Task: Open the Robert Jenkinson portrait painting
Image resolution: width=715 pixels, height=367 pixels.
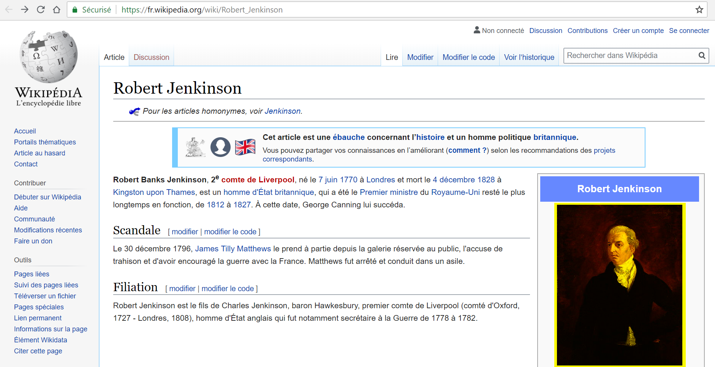Action: [x=620, y=284]
